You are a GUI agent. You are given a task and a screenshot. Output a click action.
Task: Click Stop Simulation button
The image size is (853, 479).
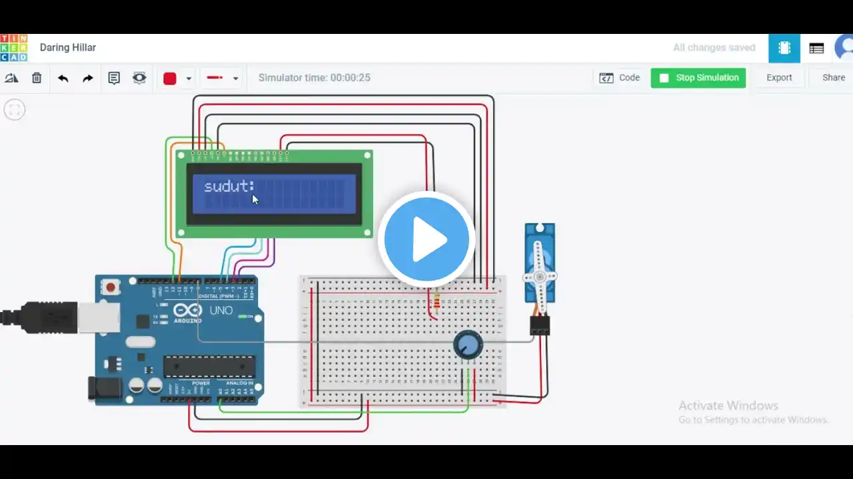[x=698, y=78]
